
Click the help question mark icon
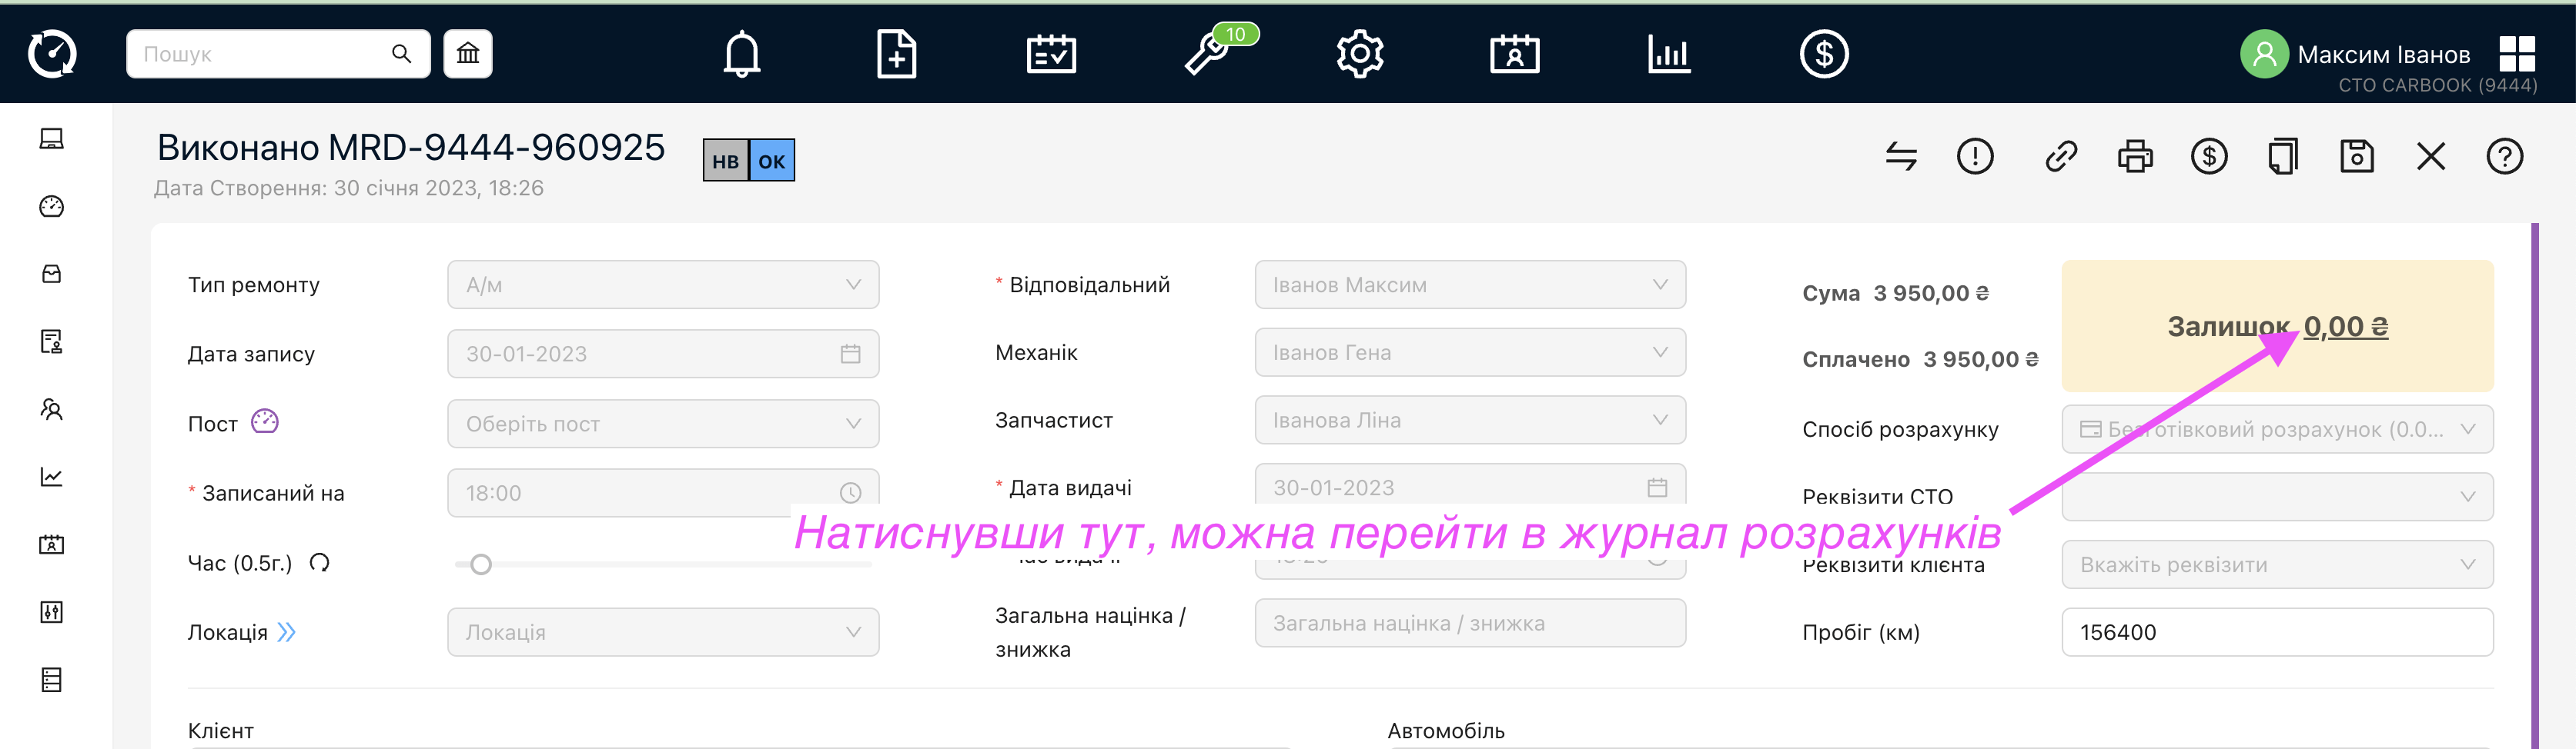2504,157
